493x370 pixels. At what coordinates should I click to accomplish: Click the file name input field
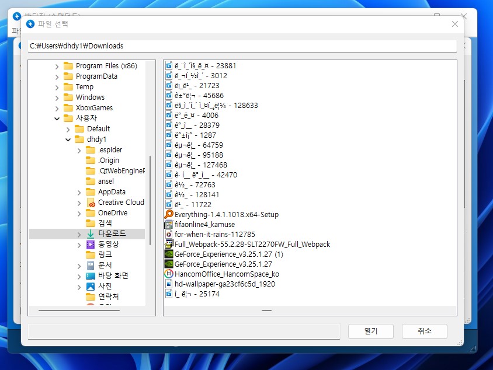tap(184, 331)
